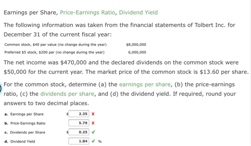Click the Earnings per Share row label
The height and width of the screenshot is (146, 251).
tap(24, 114)
